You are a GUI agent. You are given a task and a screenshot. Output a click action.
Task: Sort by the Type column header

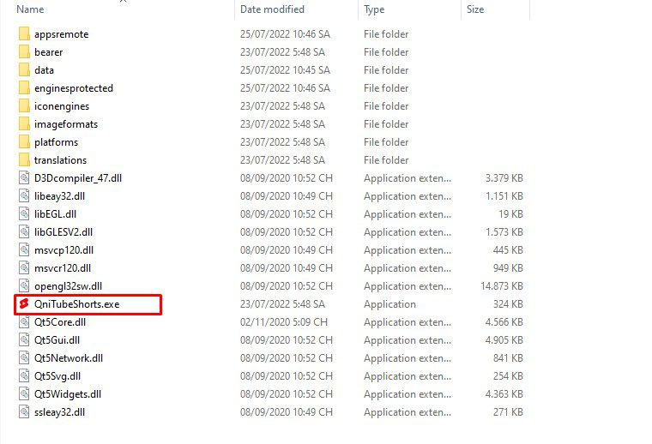pos(374,9)
